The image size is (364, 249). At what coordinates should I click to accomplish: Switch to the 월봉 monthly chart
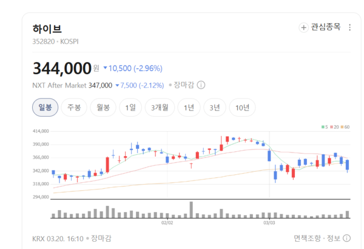[x=103, y=107]
